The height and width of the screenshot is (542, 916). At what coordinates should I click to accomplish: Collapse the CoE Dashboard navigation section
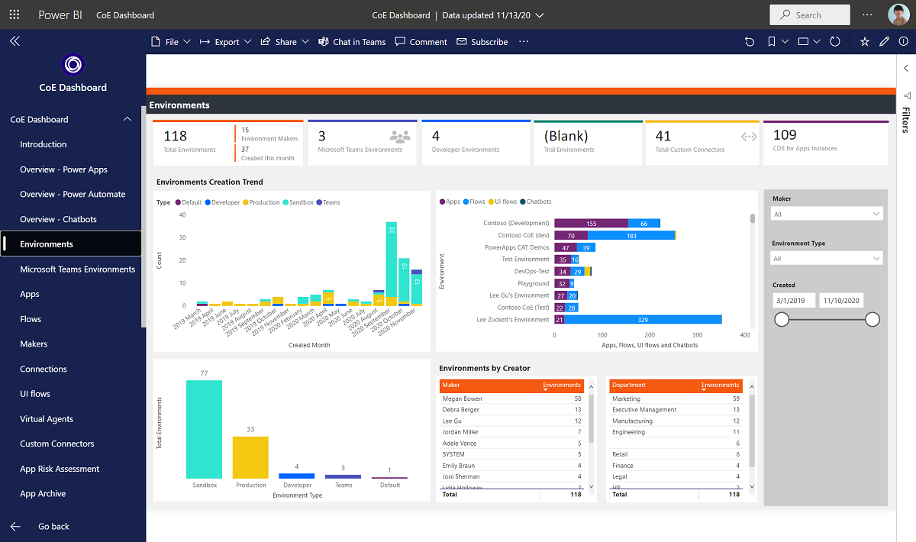pos(127,119)
